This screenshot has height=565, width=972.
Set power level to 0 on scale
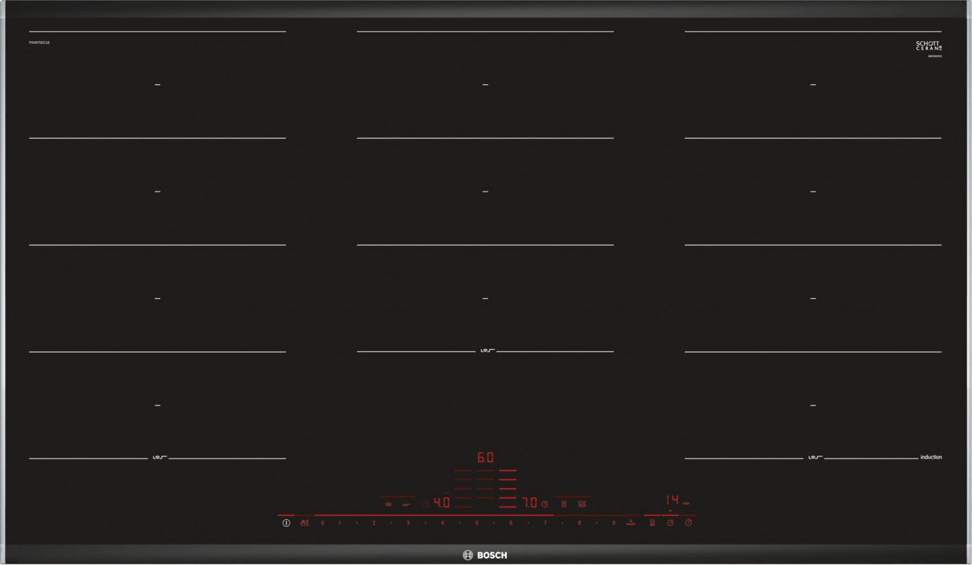[x=322, y=523]
